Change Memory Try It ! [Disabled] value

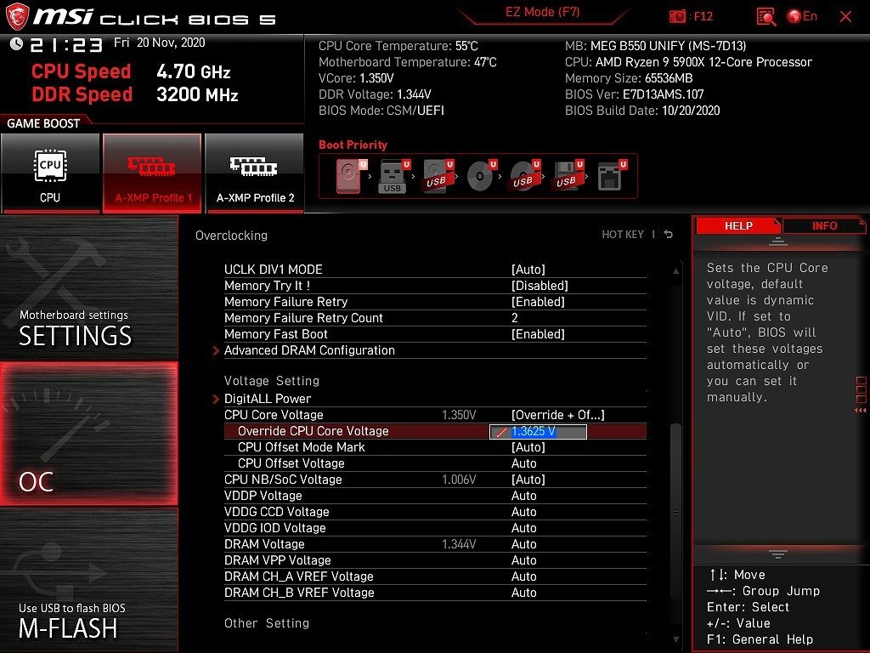tap(540, 286)
